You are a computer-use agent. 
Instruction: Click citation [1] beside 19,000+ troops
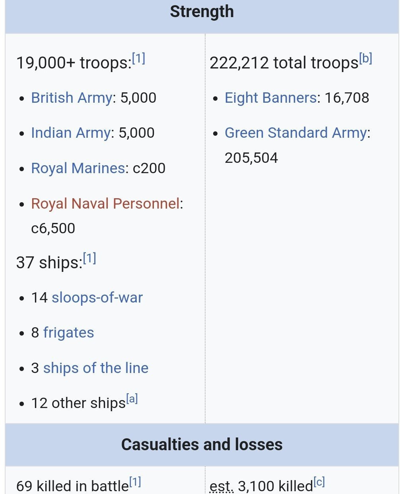(x=138, y=59)
